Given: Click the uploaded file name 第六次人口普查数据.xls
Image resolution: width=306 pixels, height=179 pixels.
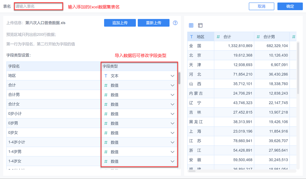Looking at the screenshot, I should coord(45,23).
